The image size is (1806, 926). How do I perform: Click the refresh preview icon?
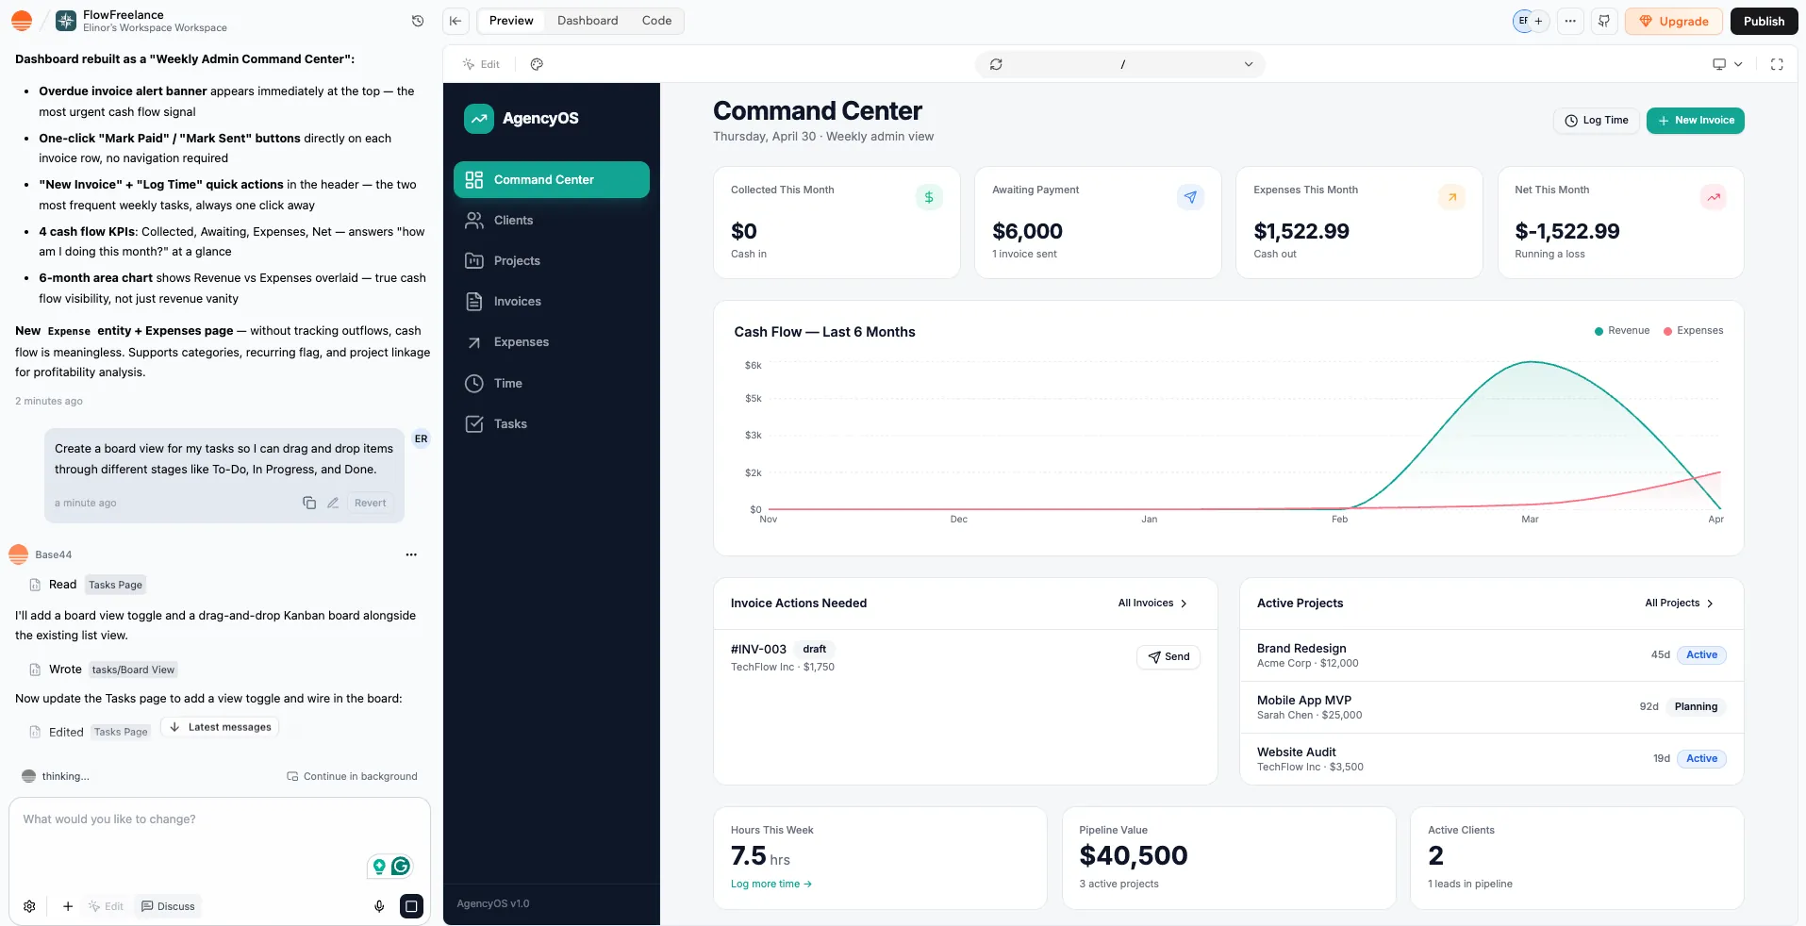coord(996,64)
